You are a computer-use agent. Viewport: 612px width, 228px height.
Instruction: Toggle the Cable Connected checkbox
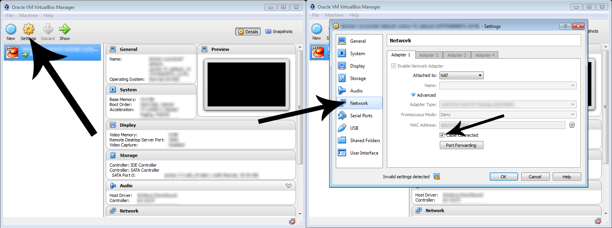point(442,135)
